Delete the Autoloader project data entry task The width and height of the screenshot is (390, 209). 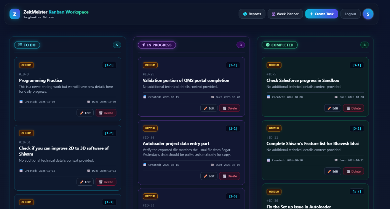(230, 176)
